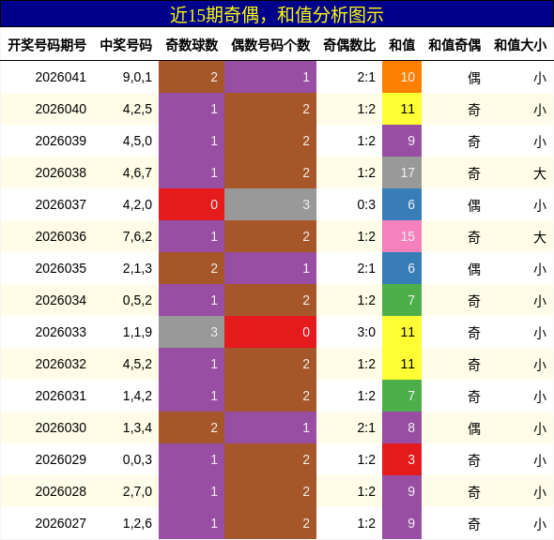The width and height of the screenshot is (554, 540).
Task: Click ratio 0:3 in row 2026037
Action: coord(366,204)
